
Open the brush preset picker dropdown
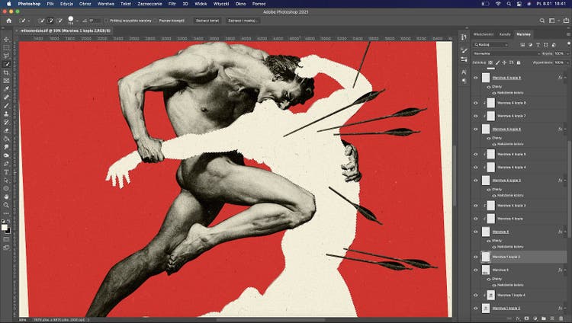(x=77, y=21)
